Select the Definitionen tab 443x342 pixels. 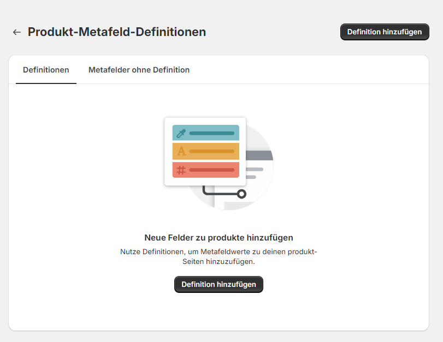point(45,70)
